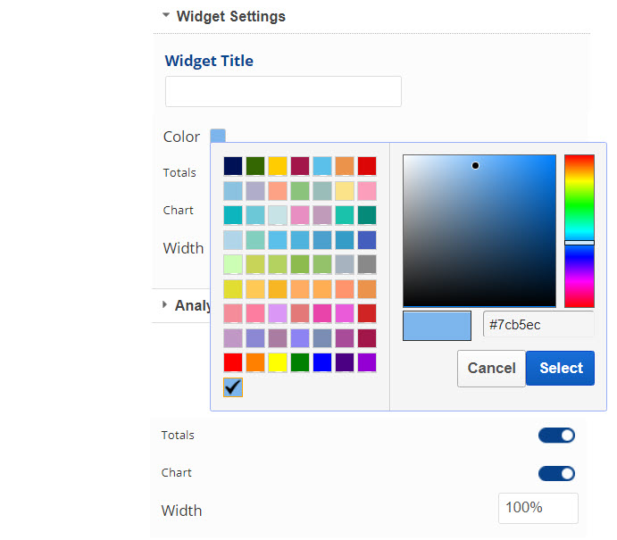Screen dimensions: 617x540
Task: Pick the dark navy swatch in the palette
Action: [x=233, y=166]
